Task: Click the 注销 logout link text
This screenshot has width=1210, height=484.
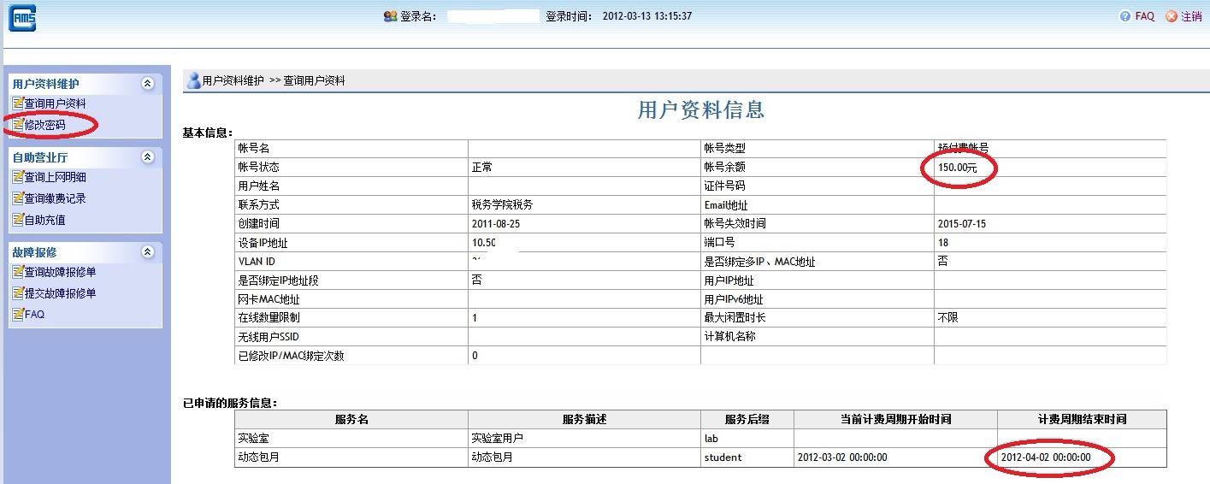Action: coord(1191,16)
